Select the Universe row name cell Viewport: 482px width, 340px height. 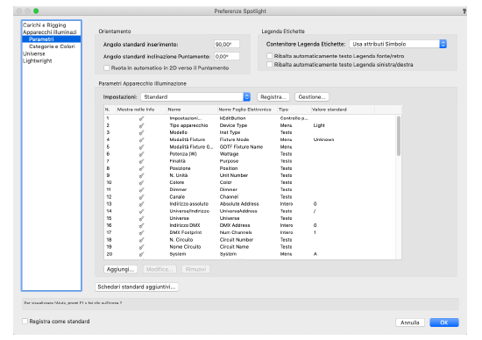179,218
